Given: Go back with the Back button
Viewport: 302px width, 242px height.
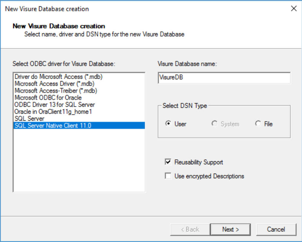Looking at the screenshot, I should coord(190,229).
